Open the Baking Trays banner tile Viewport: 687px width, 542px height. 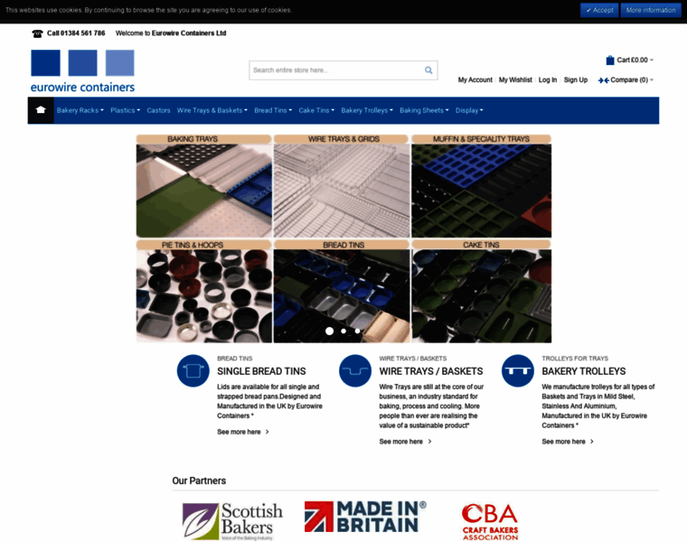[x=203, y=186]
